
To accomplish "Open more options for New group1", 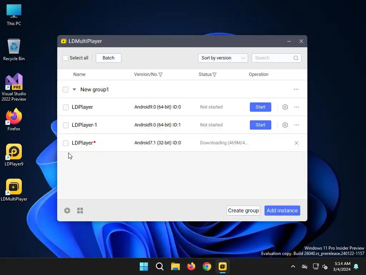I will point(296,89).
